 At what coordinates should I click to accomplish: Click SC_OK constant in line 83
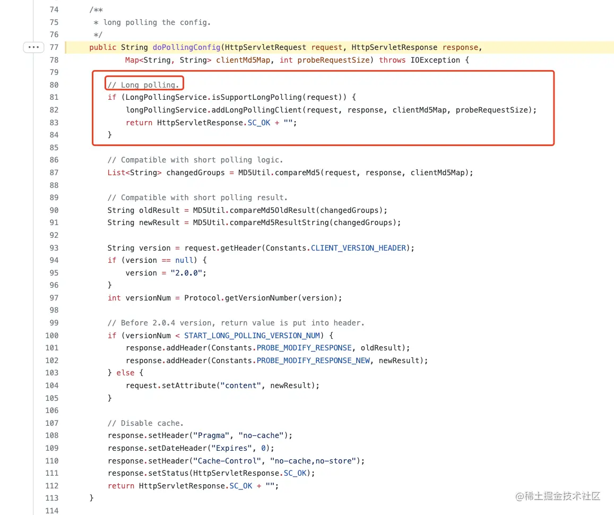tap(259, 123)
